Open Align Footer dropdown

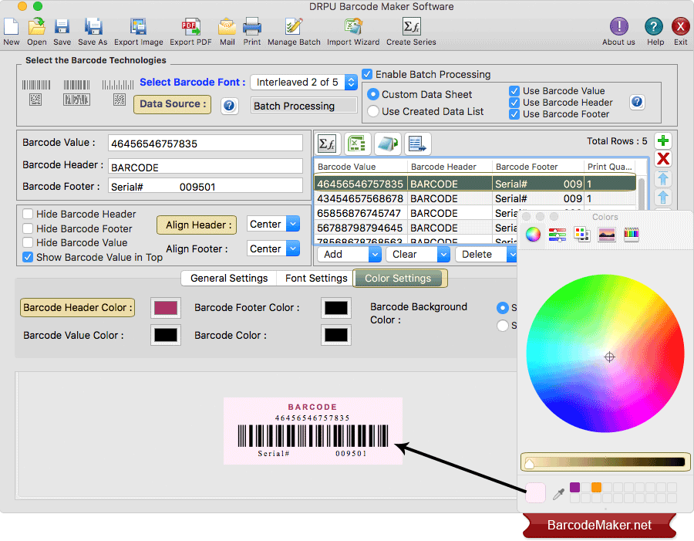273,249
